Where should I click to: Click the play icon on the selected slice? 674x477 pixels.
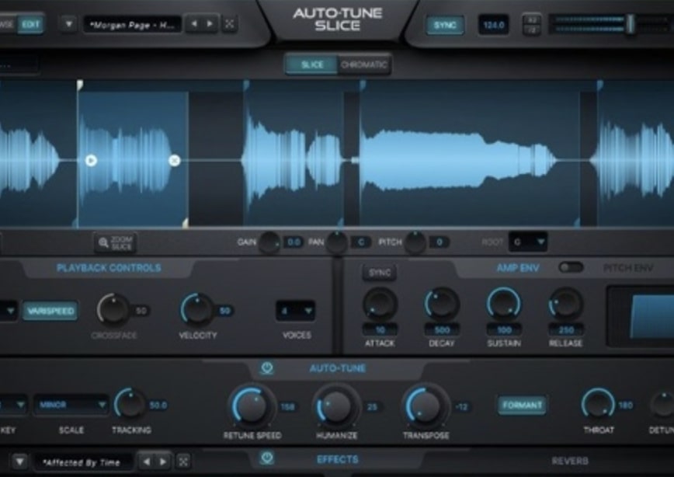pos(91,161)
